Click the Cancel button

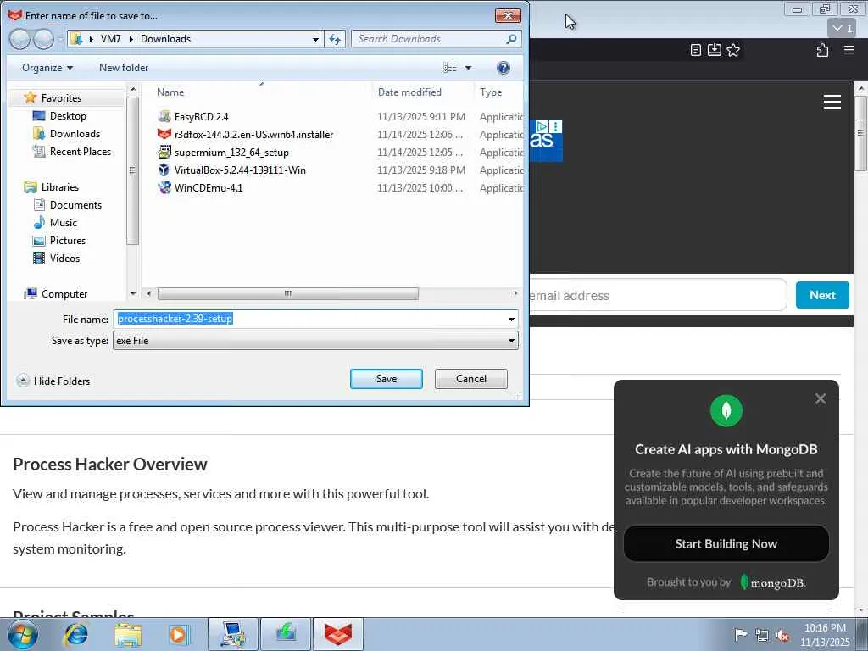click(471, 379)
